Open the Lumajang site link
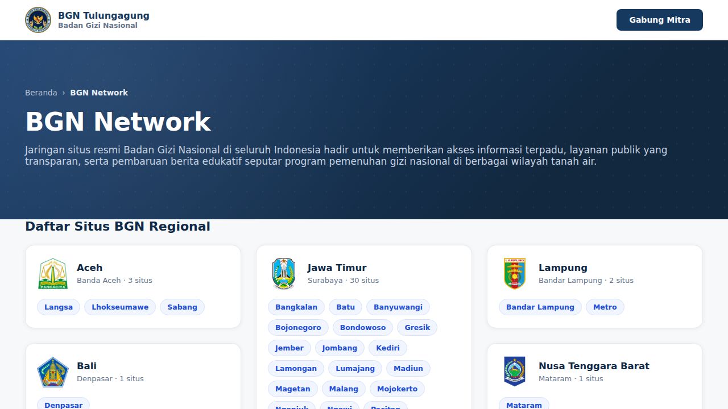 (355, 369)
